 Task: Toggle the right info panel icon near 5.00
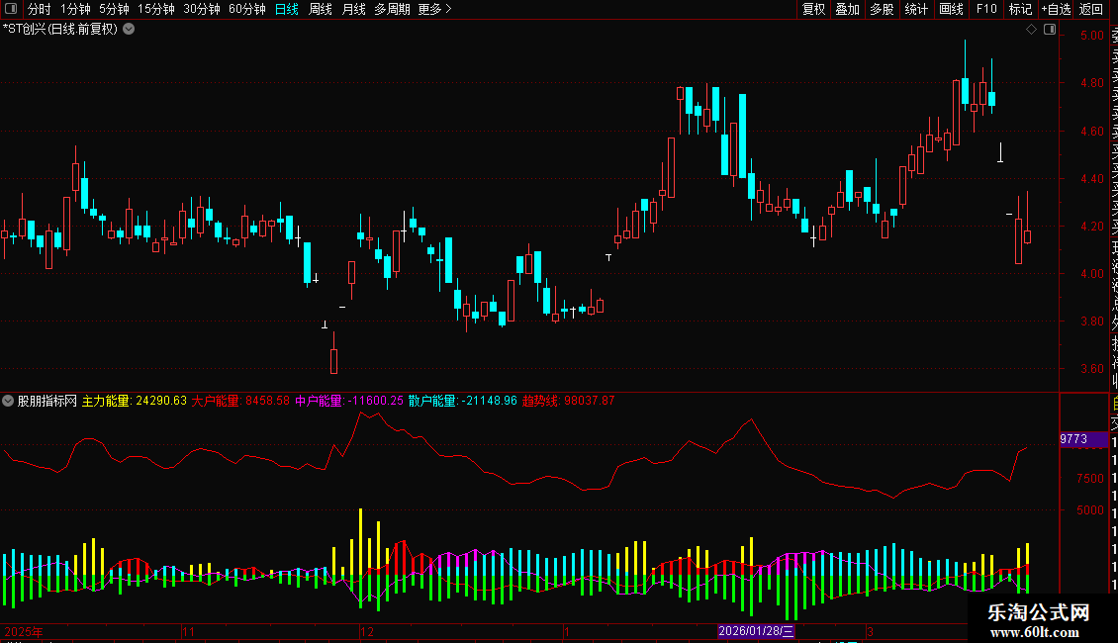point(1050,30)
